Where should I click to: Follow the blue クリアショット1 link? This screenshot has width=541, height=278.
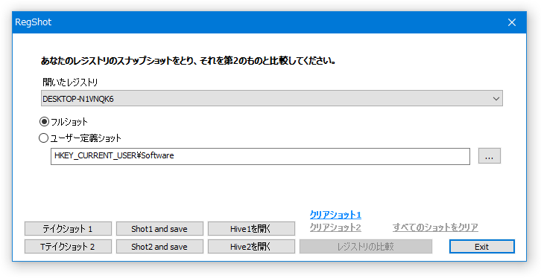point(335,215)
